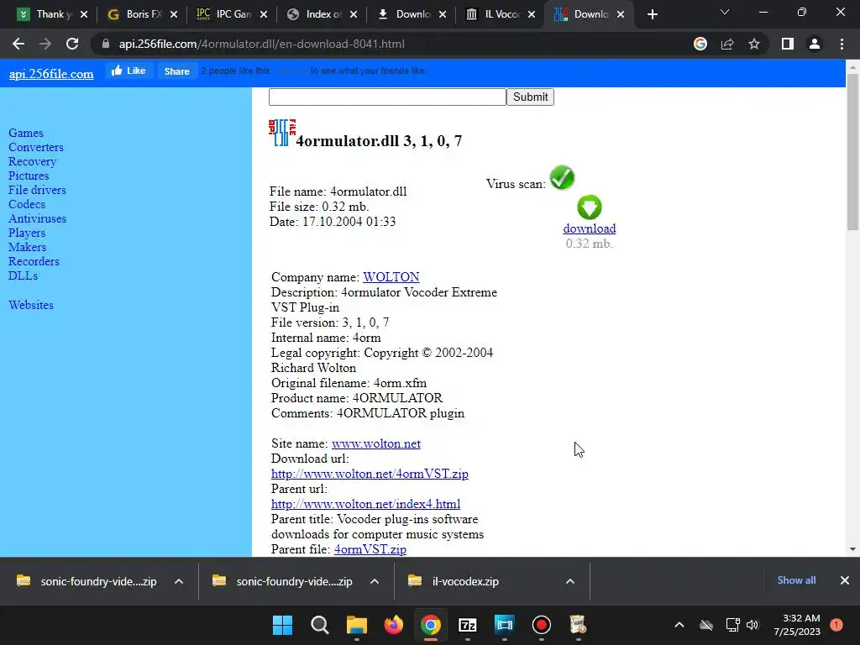Open the clock and date panel
Viewport: 860px width, 645px height.
point(797,625)
